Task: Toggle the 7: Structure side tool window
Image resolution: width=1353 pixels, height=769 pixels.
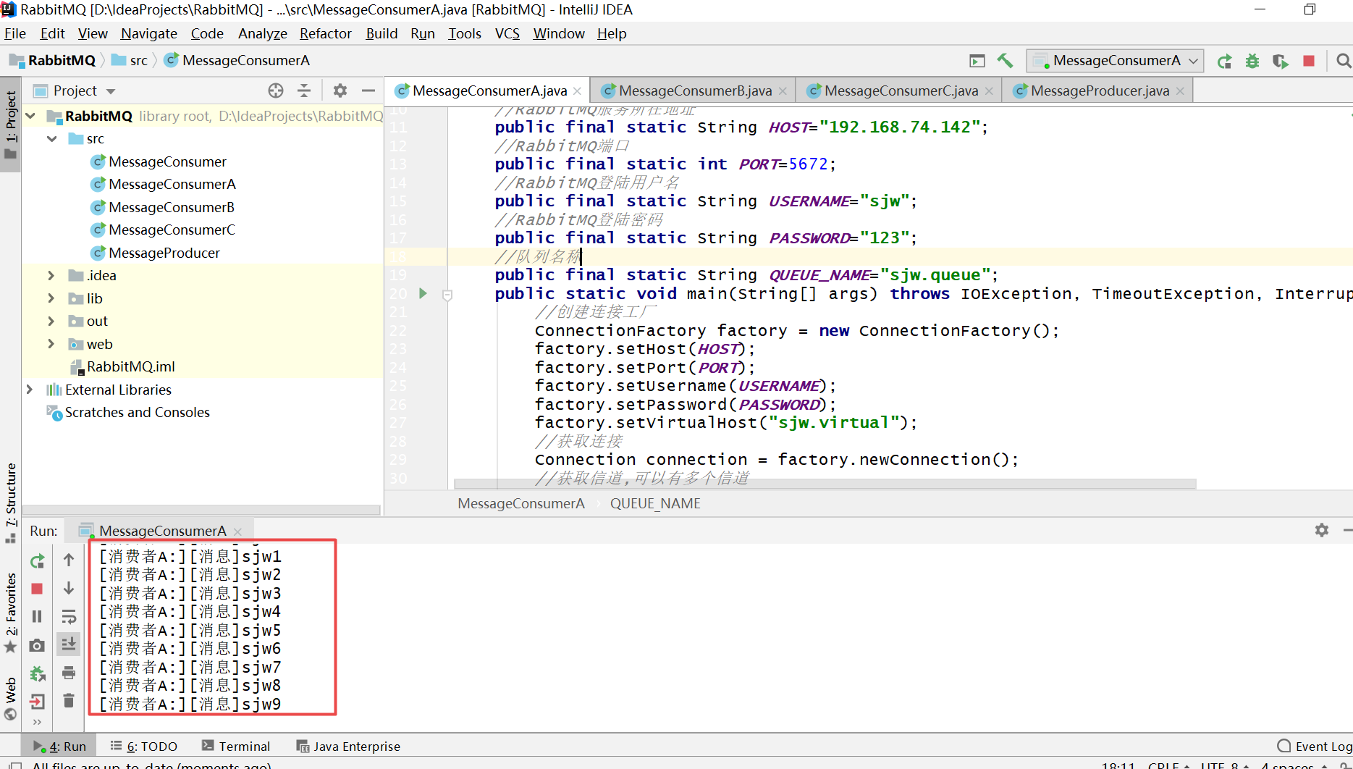Action: (x=10, y=503)
